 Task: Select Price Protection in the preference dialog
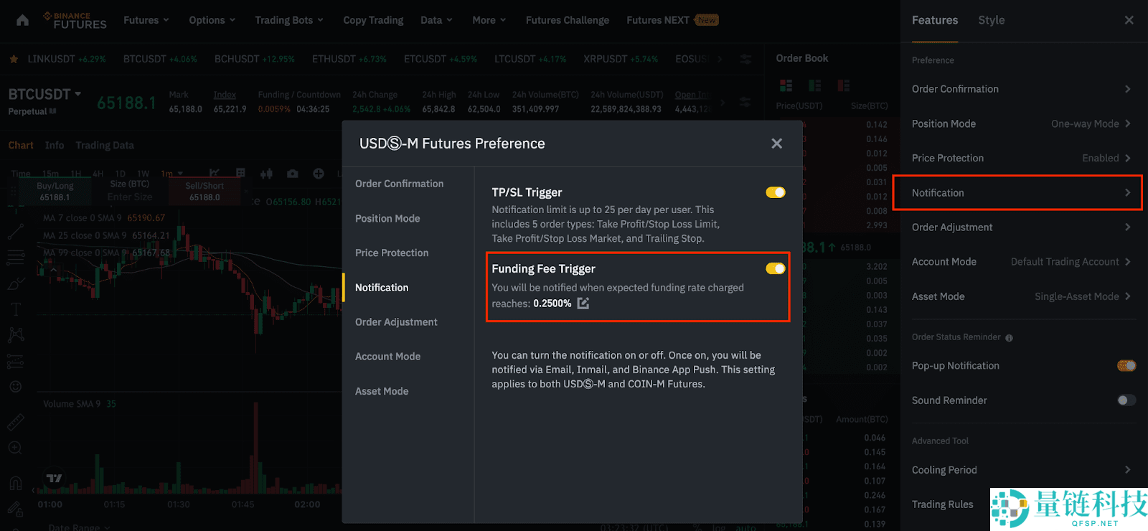pos(392,253)
